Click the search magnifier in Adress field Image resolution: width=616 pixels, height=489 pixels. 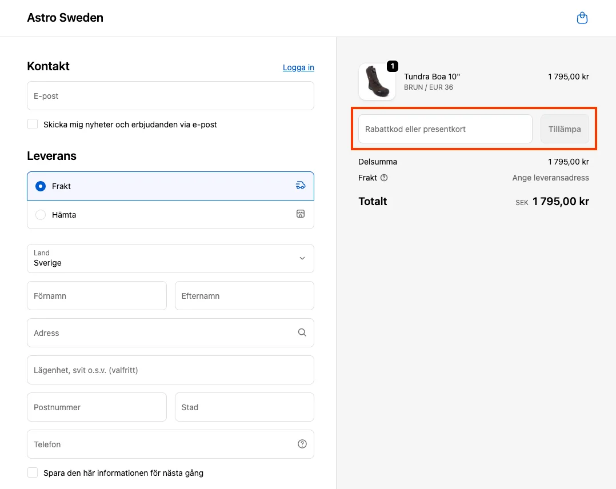point(302,332)
